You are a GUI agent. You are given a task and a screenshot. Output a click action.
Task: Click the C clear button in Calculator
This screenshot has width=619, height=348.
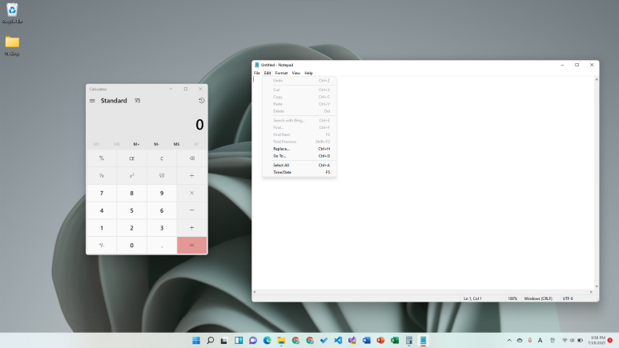tap(162, 158)
